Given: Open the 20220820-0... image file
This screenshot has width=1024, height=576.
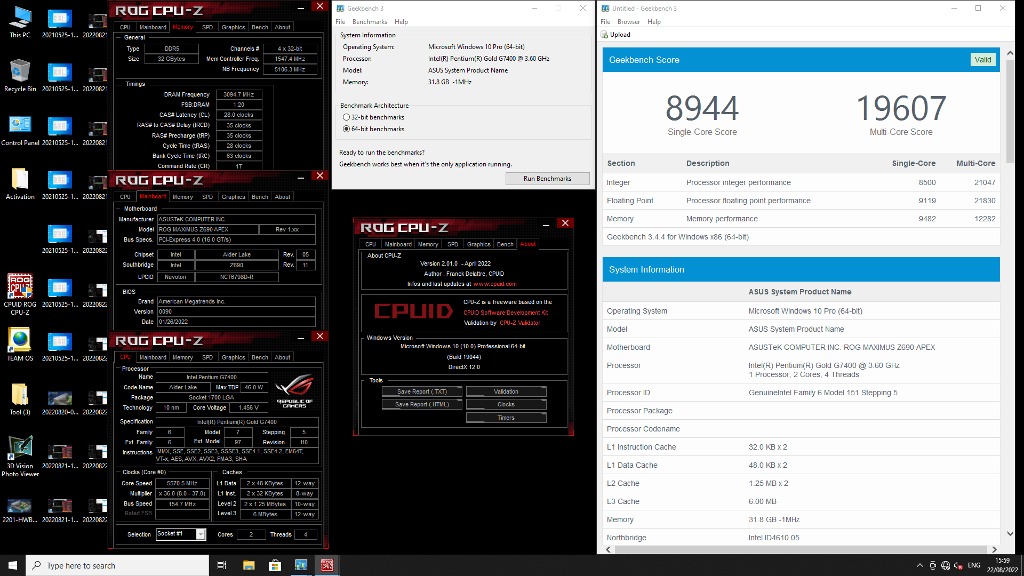Looking at the screenshot, I should pos(60,403).
